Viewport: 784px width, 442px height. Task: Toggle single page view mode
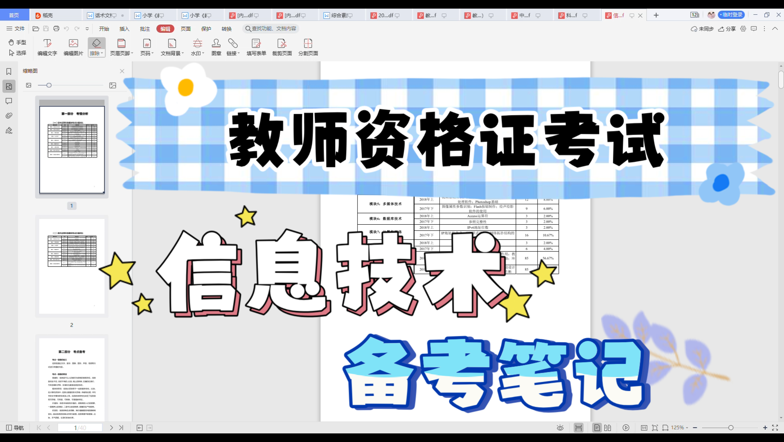point(597,428)
